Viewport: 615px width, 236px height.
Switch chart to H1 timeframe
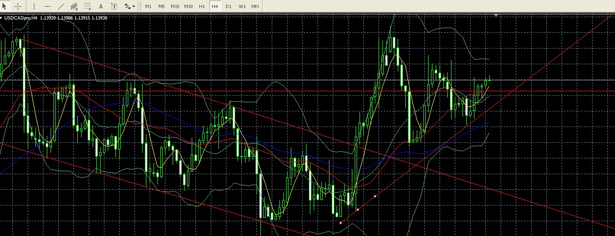click(202, 6)
